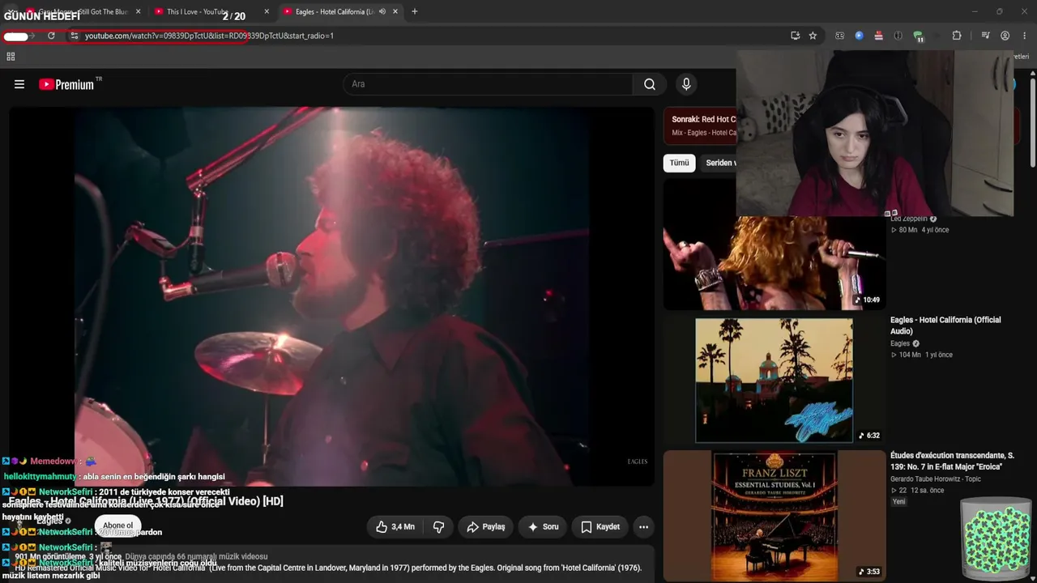Share the video via Paylaş
The width and height of the screenshot is (1037, 583).
point(486,527)
